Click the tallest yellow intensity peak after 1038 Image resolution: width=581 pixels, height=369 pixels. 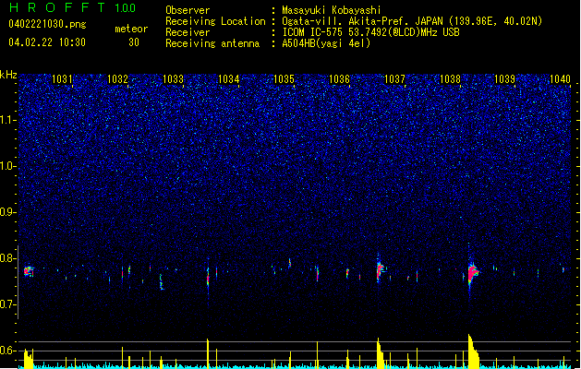(473, 351)
